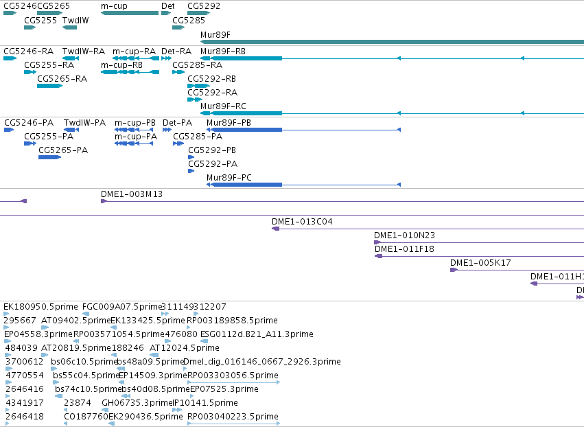Click the CG5292-PB protein label
The width and height of the screenshot is (584, 427).
click(212, 150)
